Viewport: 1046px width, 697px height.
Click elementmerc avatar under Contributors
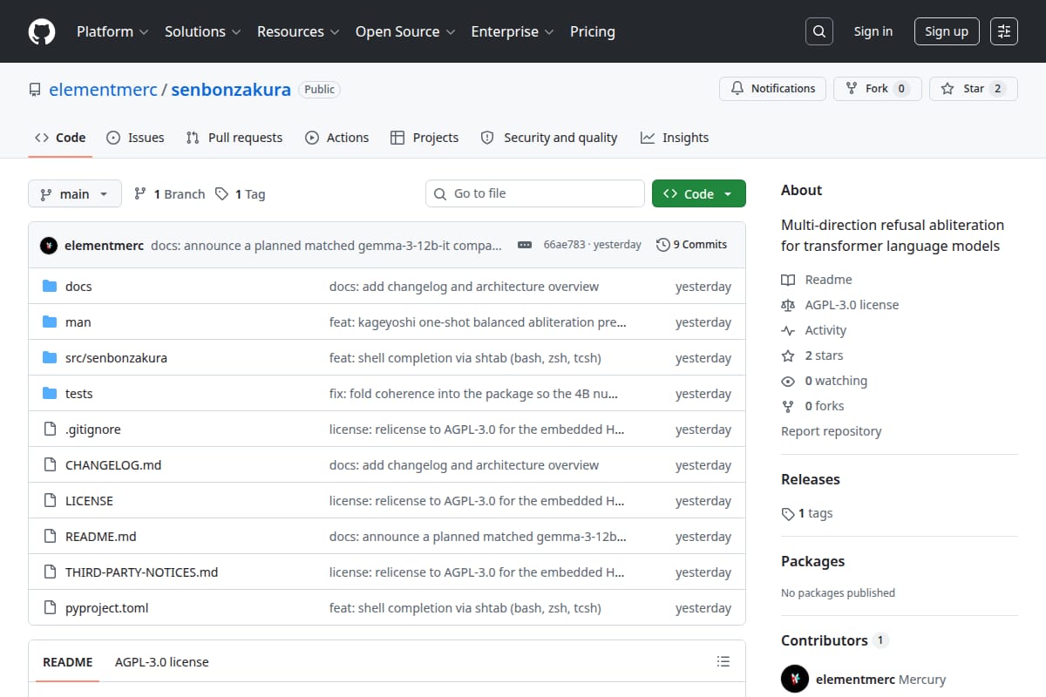click(x=795, y=680)
